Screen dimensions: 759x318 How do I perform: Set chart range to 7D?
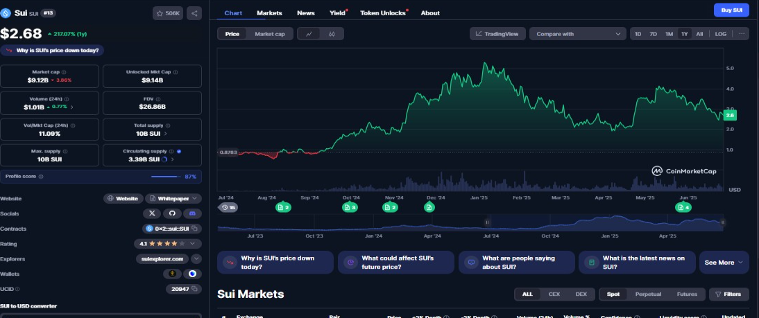(x=653, y=34)
